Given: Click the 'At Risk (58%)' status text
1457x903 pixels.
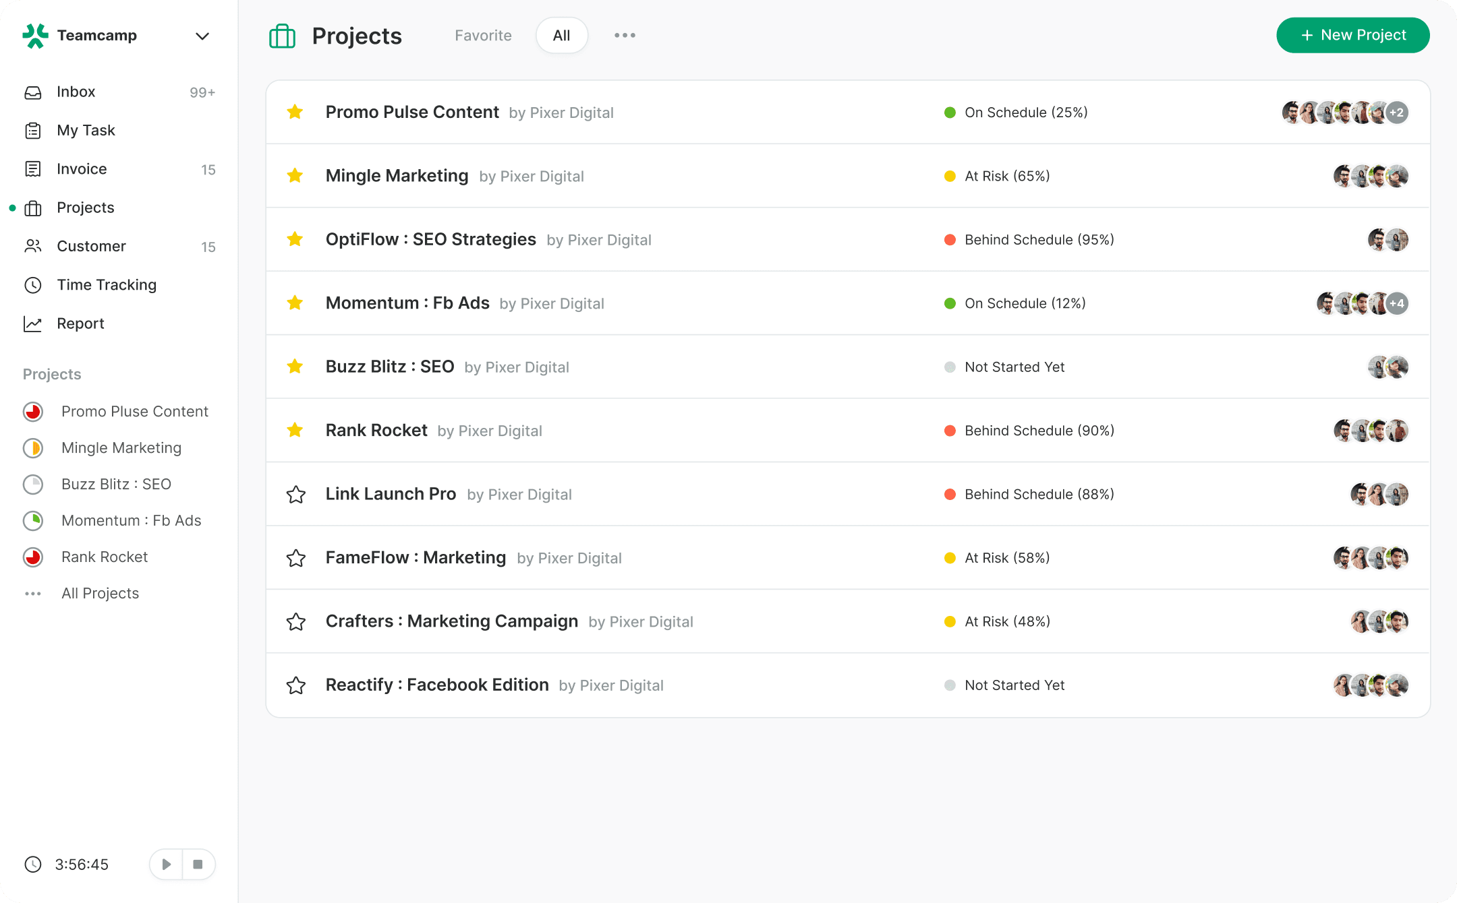Looking at the screenshot, I should [x=1007, y=558].
